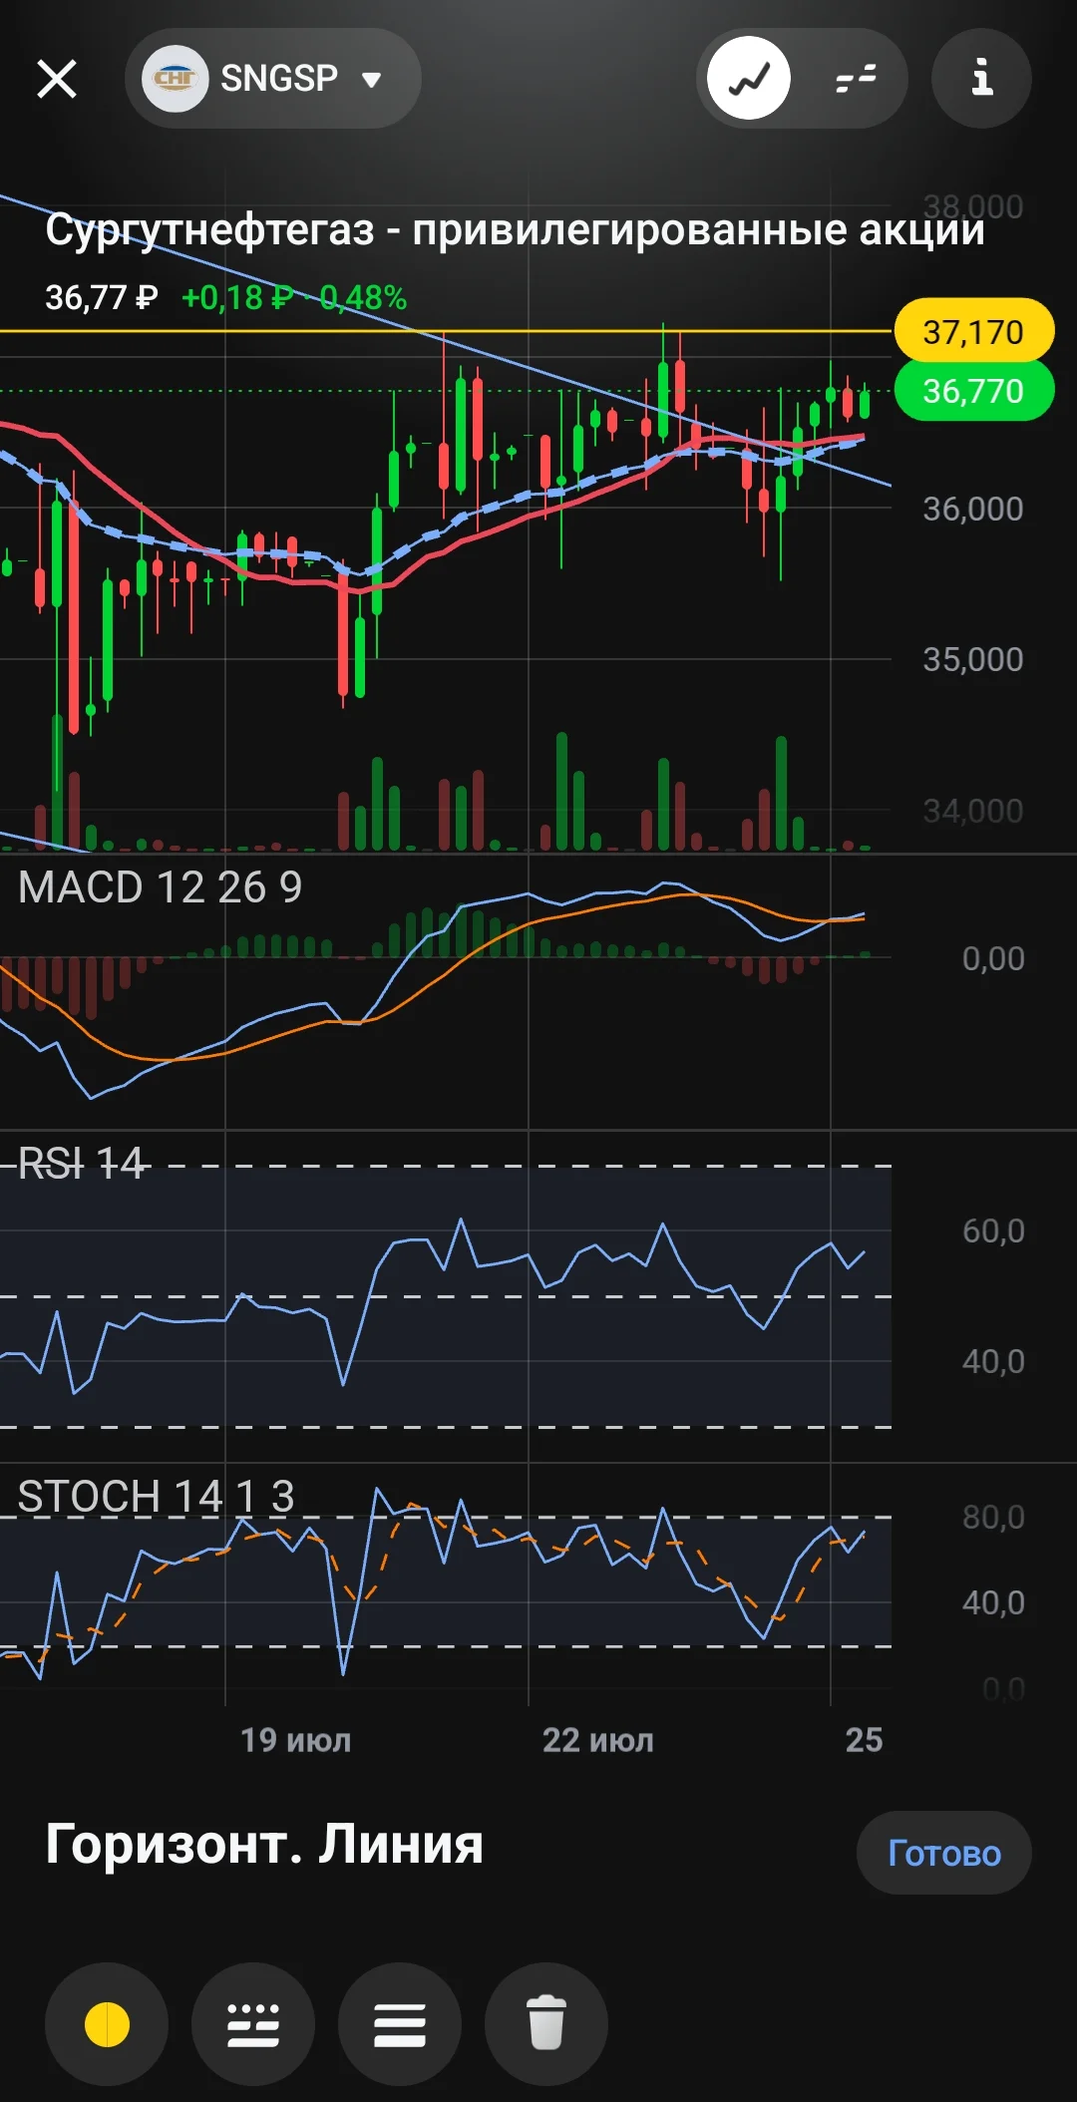Tap the 22 июл date marker
This screenshot has height=2102, width=1077.
pos(597,1740)
